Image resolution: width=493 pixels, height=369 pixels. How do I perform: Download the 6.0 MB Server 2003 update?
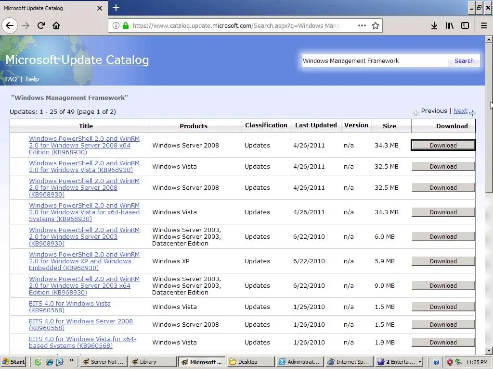443,236
